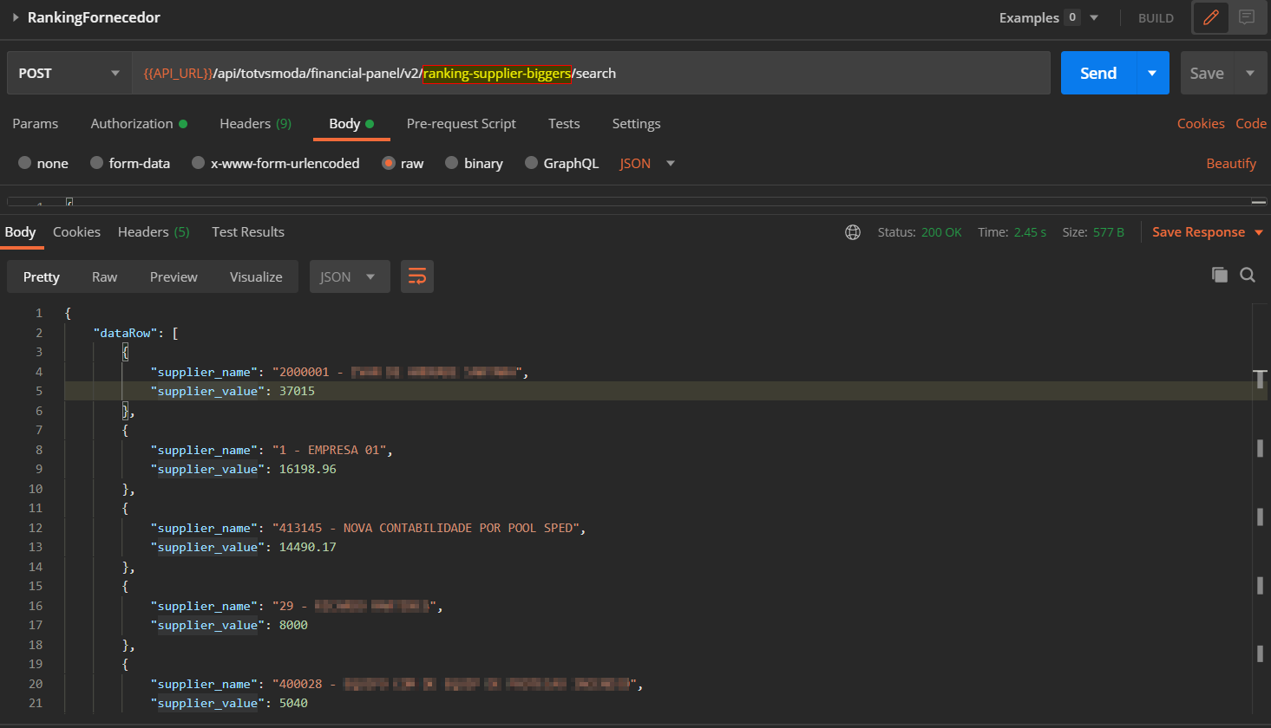Open the Send button dropdown arrow

pyautogui.click(x=1152, y=74)
